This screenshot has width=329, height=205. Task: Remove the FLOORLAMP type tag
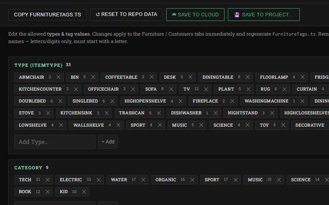click(303, 77)
